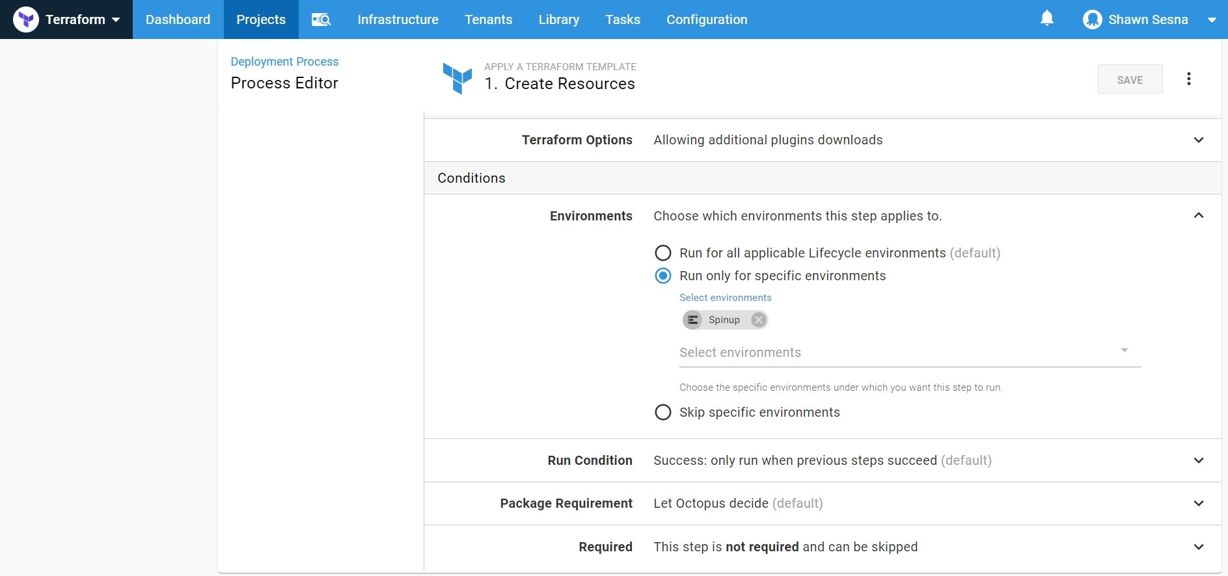This screenshot has height=576, width=1228.
Task: Open the notifications bell
Action: [1046, 18]
